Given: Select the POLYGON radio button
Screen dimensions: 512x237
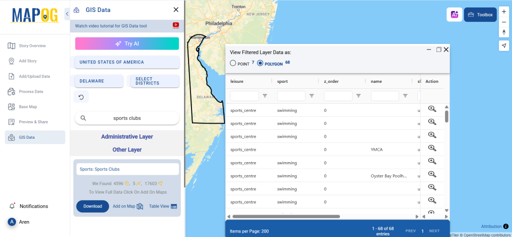Looking at the screenshot, I should tap(260, 63).
